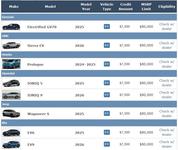
Task: Open Check w/ dealer link for Electrified GV70
Action: click(x=167, y=26)
